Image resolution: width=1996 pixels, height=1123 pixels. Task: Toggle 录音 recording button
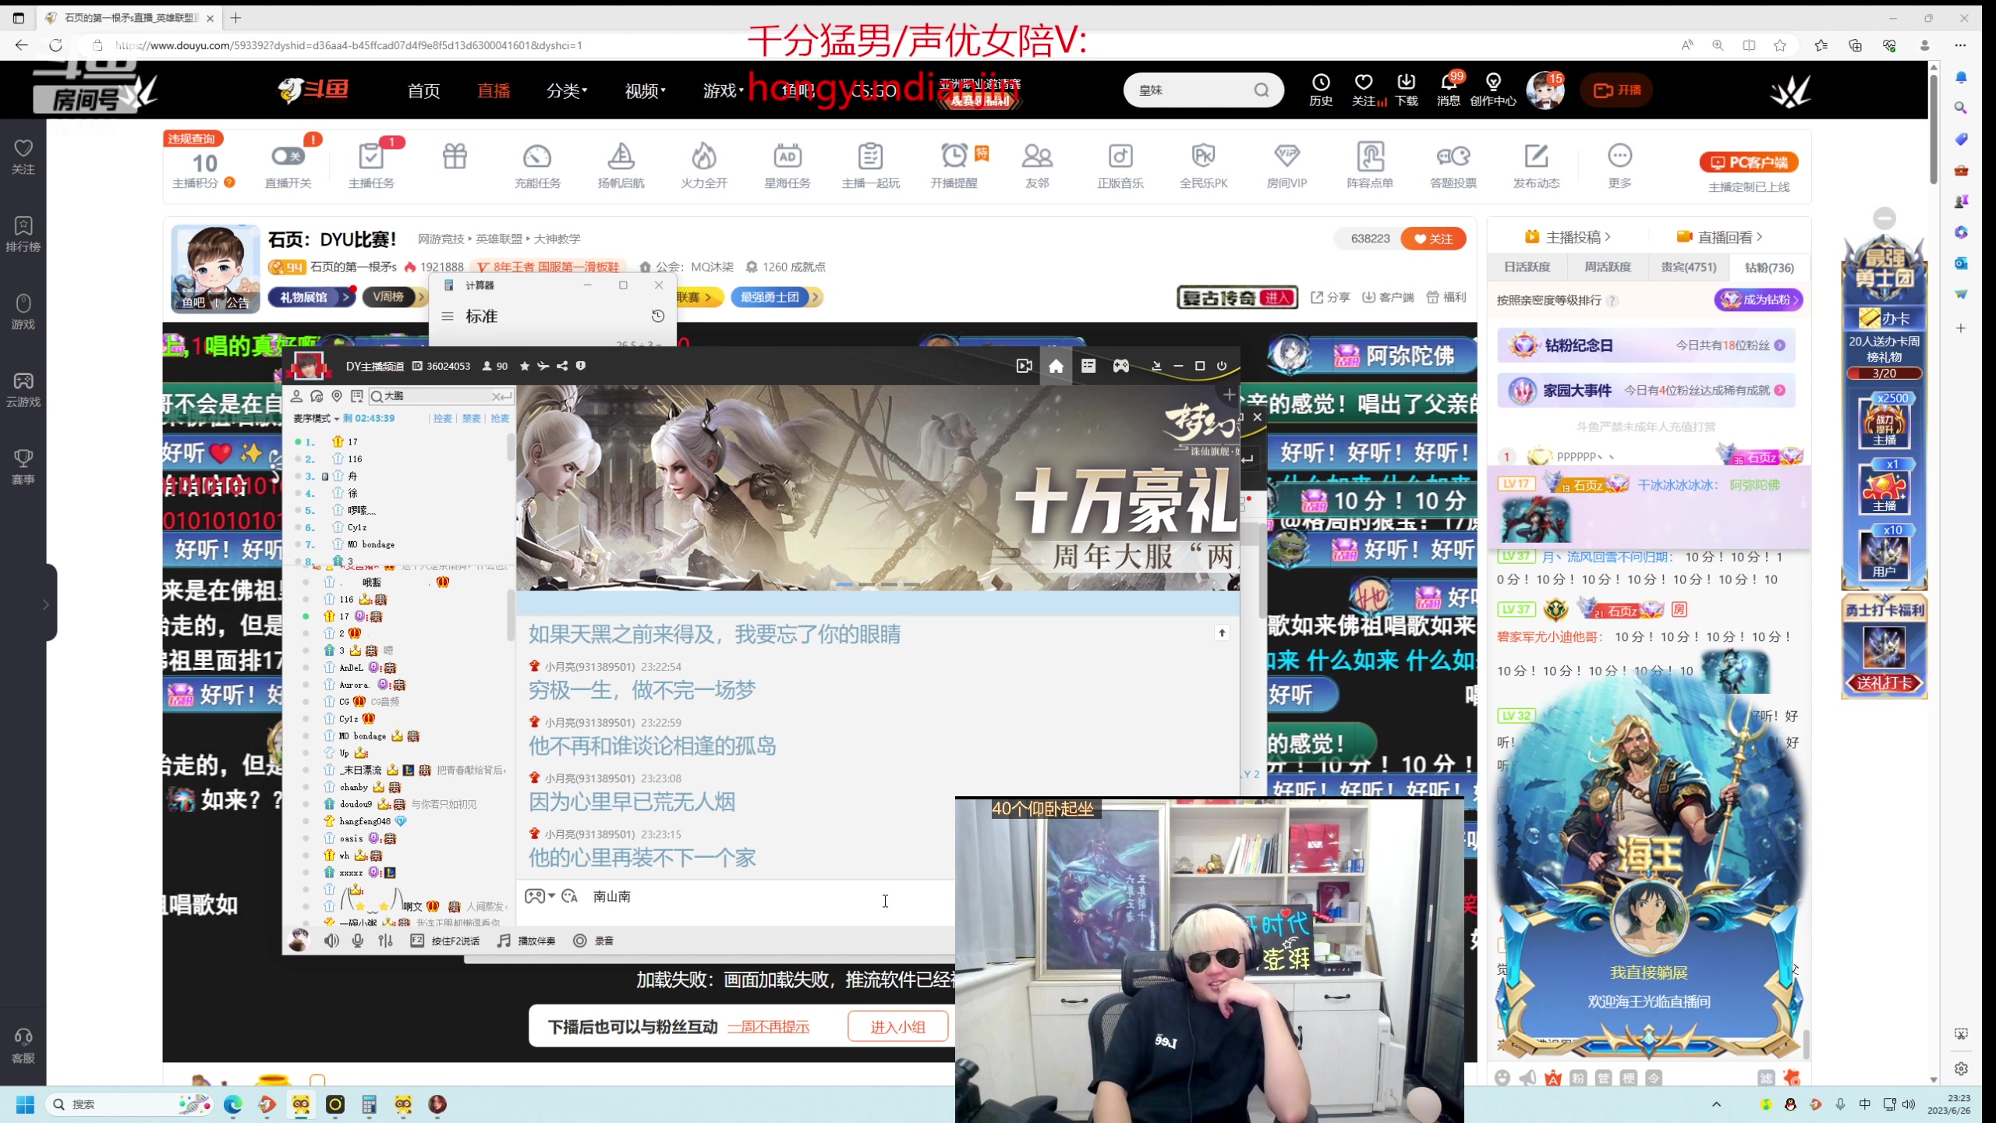(593, 941)
